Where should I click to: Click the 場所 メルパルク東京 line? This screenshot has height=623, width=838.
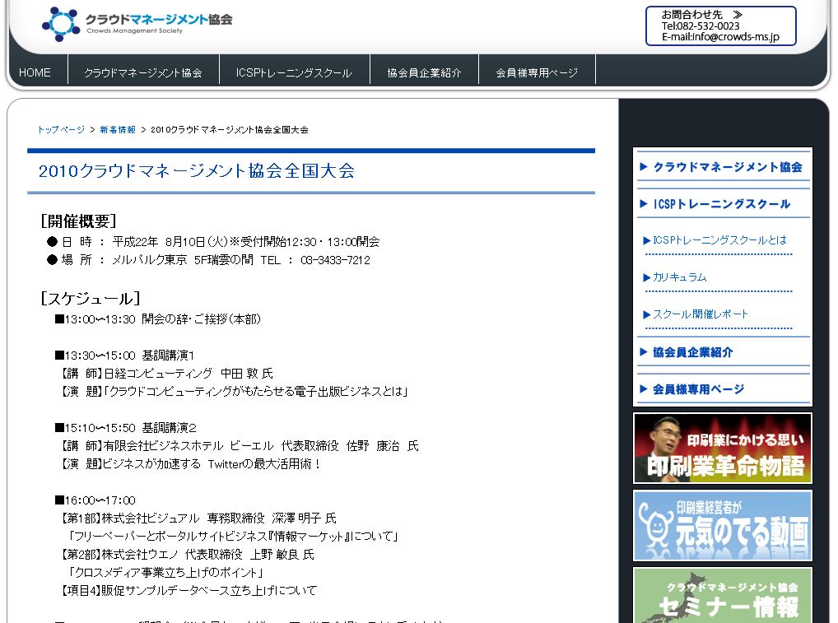(x=208, y=260)
